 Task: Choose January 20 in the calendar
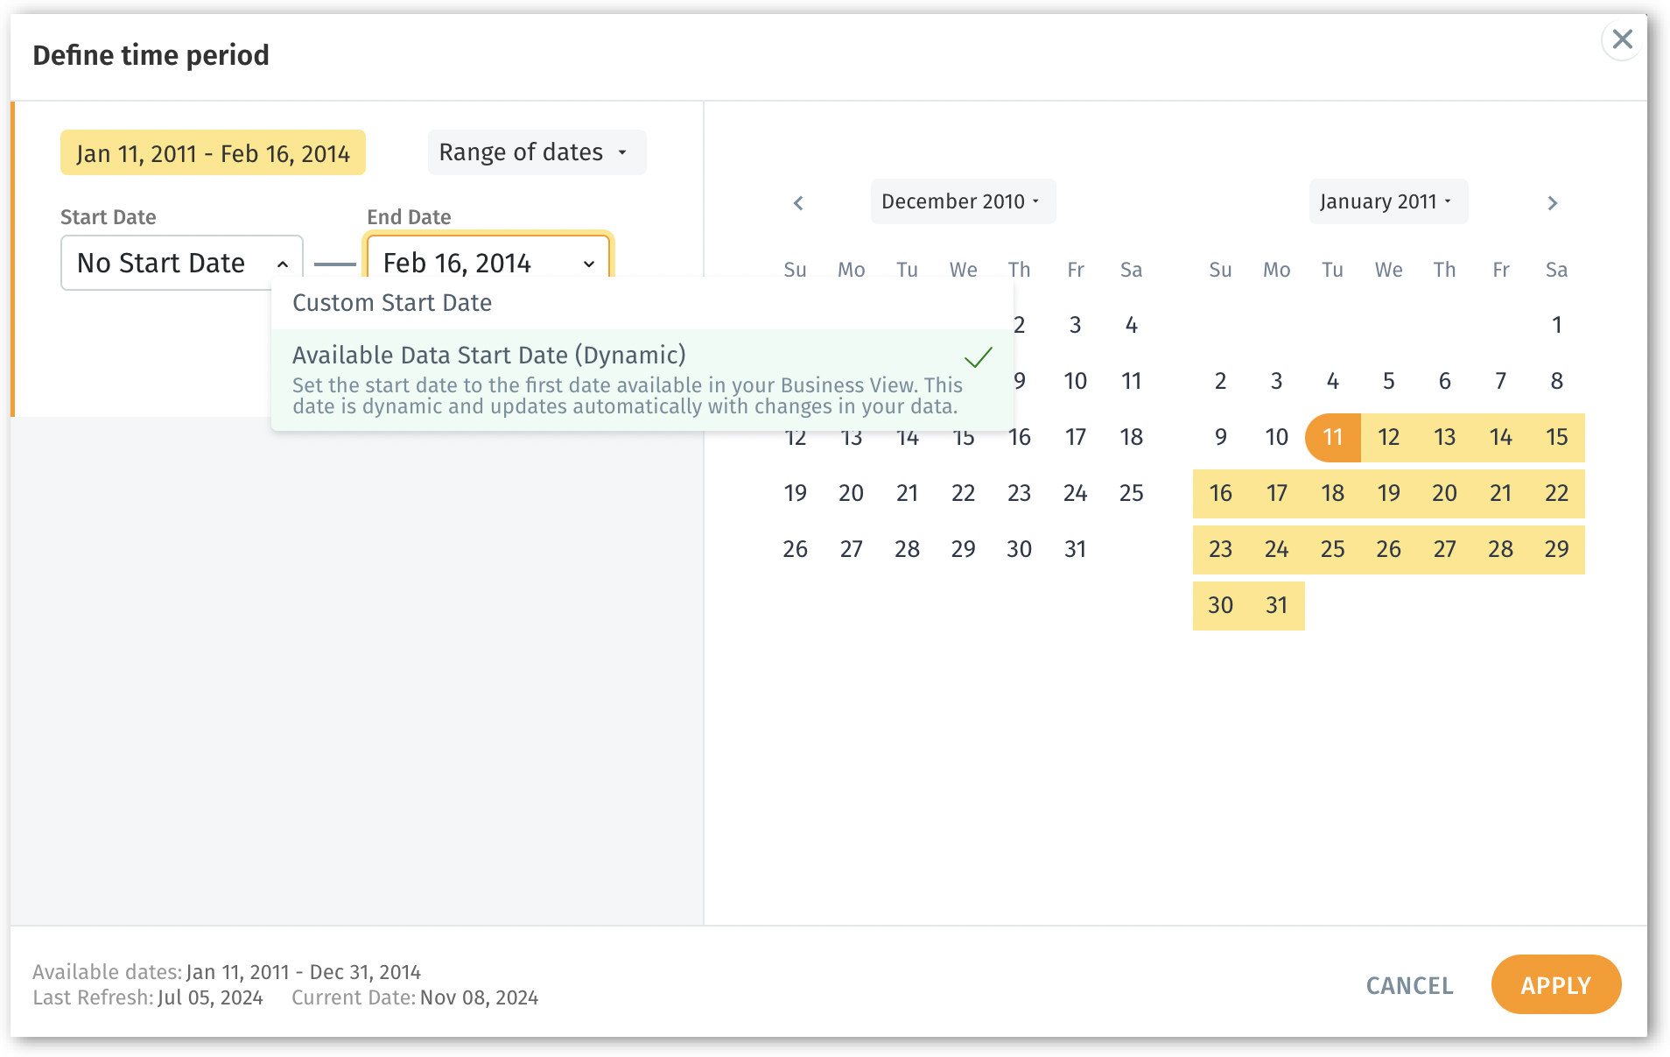click(x=1444, y=493)
